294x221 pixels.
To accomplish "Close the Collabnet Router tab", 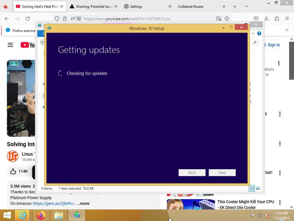I will point(224,7).
